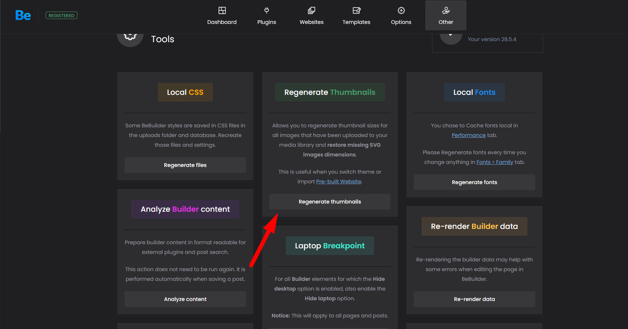Click the Local Fonts card title
The image size is (628, 329).
coord(474,92)
